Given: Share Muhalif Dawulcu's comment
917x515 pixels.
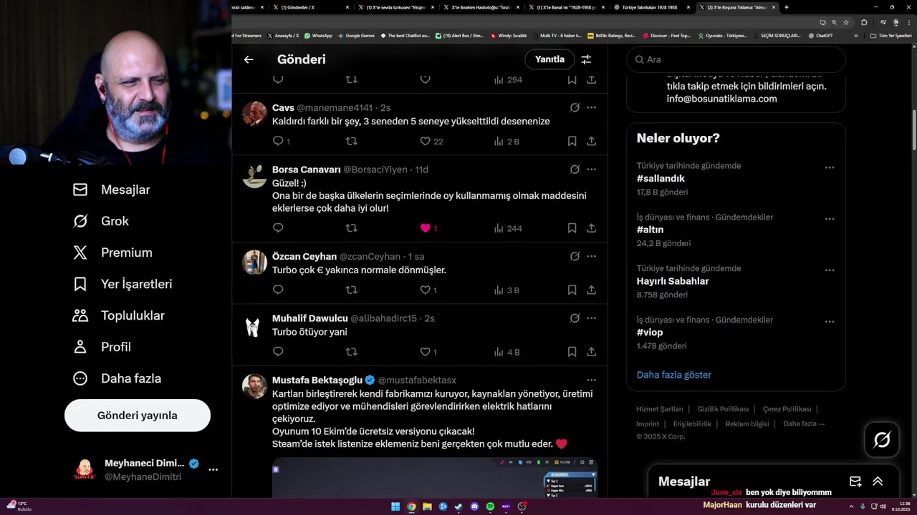Looking at the screenshot, I should click(592, 352).
